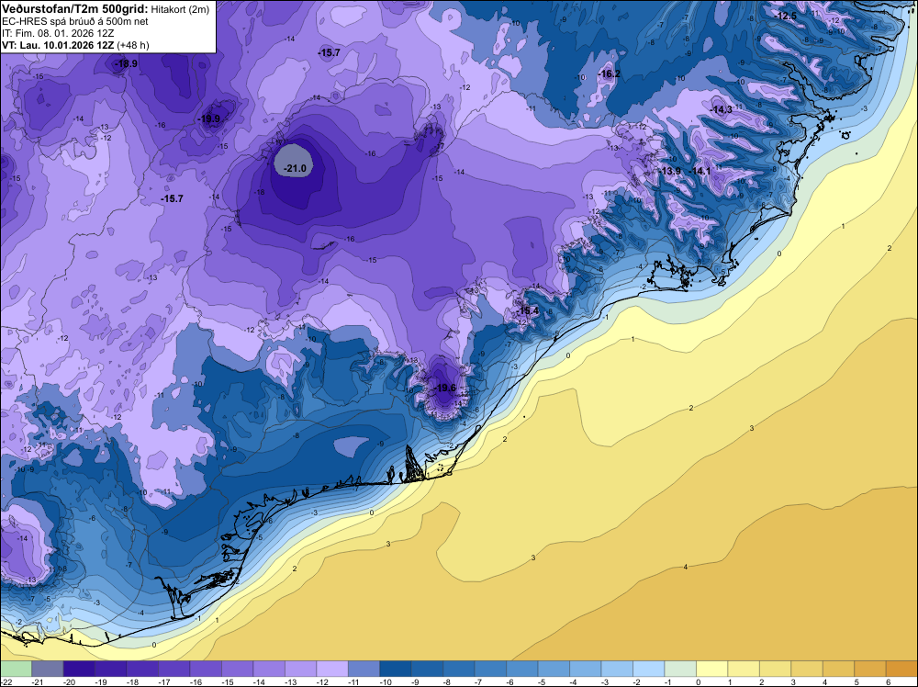This screenshot has height=687, width=918.
Task: Click the -15.4 temperature label
Action: (x=528, y=310)
